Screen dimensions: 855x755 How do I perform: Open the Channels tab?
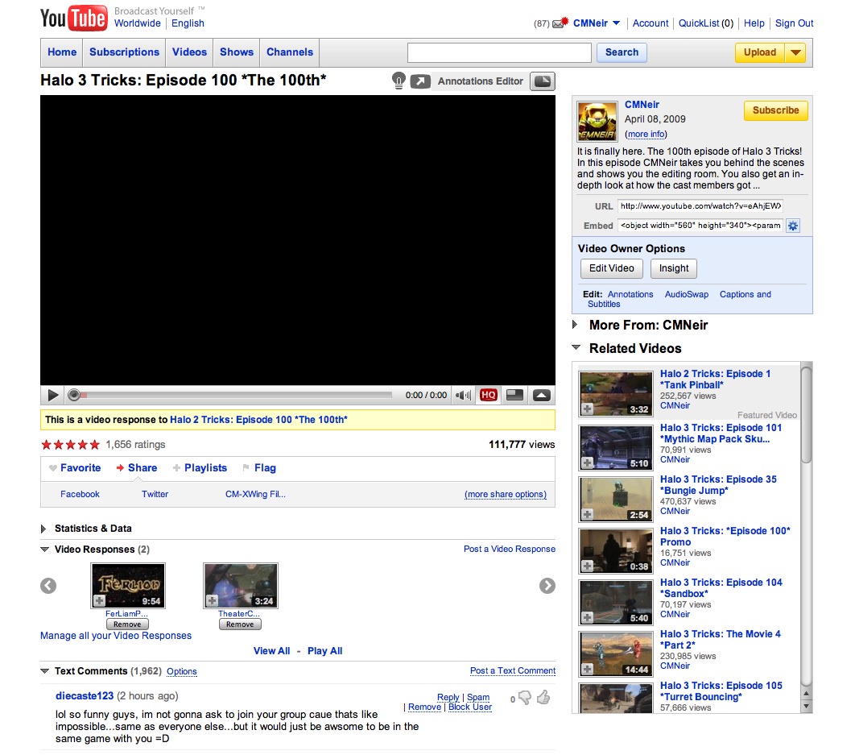290,52
